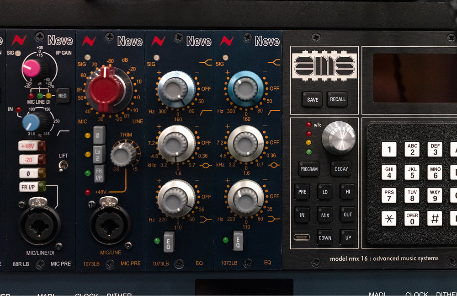Click the mid kHz knob on EQ beside AMS unit
The height and width of the screenshot is (296, 457).
point(246,143)
